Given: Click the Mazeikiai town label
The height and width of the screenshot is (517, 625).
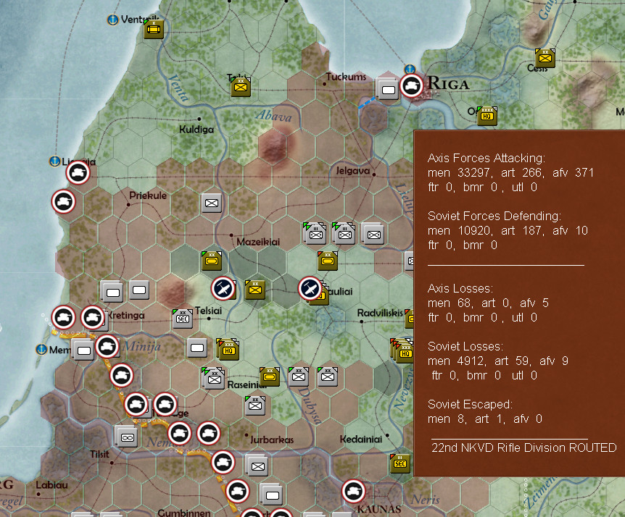Looking at the screenshot, I should tap(258, 242).
